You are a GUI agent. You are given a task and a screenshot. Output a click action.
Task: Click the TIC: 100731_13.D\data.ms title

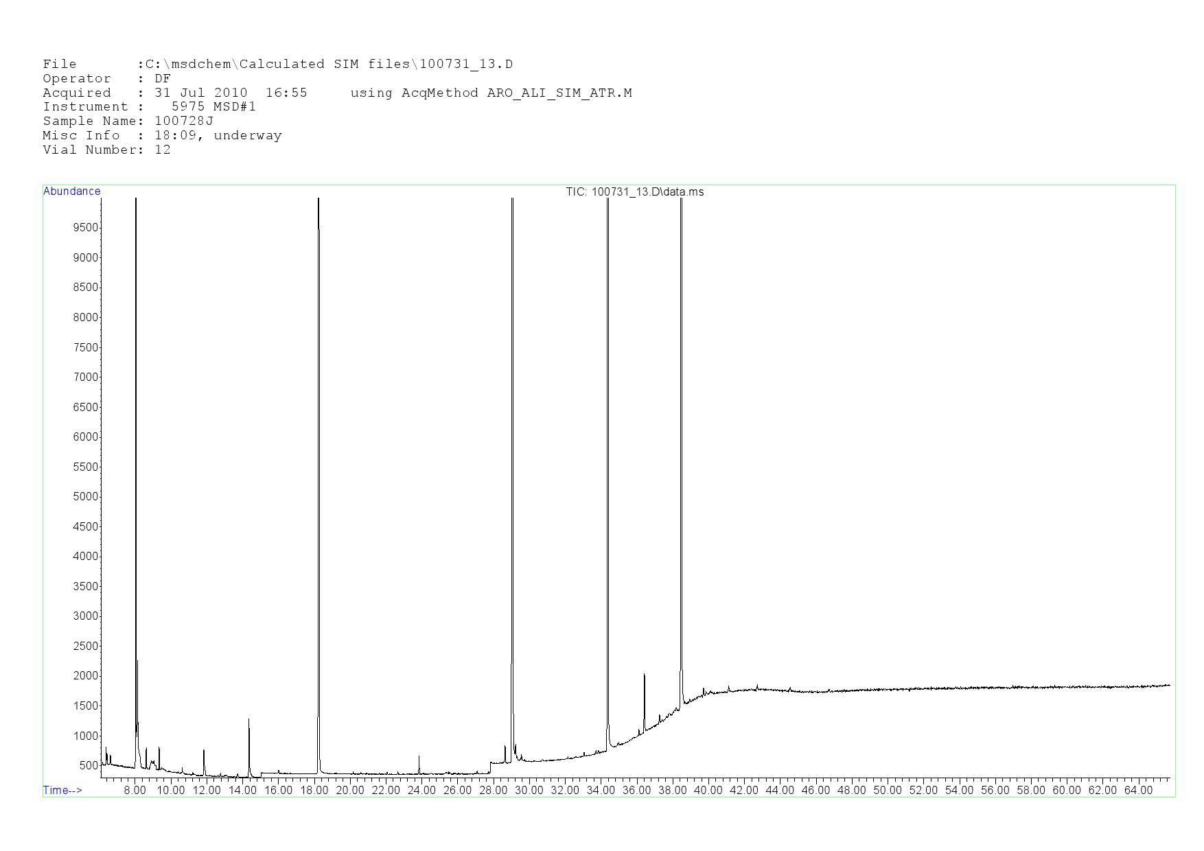634,192
